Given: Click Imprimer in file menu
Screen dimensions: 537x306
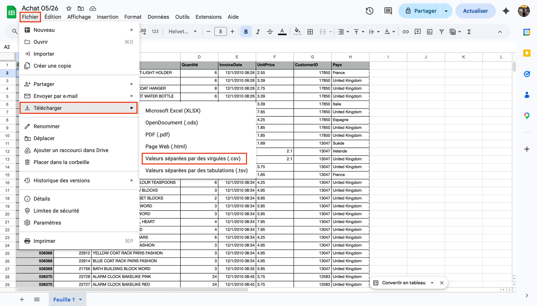Looking at the screenshot, I should [x=79, y=241].
